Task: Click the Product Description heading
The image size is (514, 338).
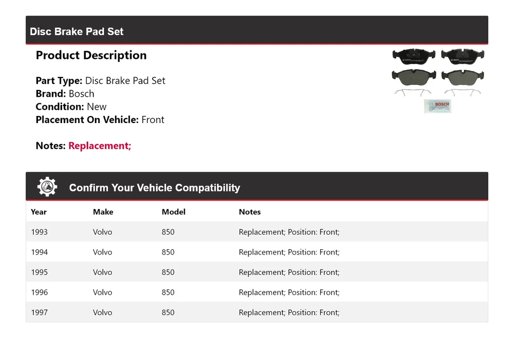Action: [x=91, y=55]
